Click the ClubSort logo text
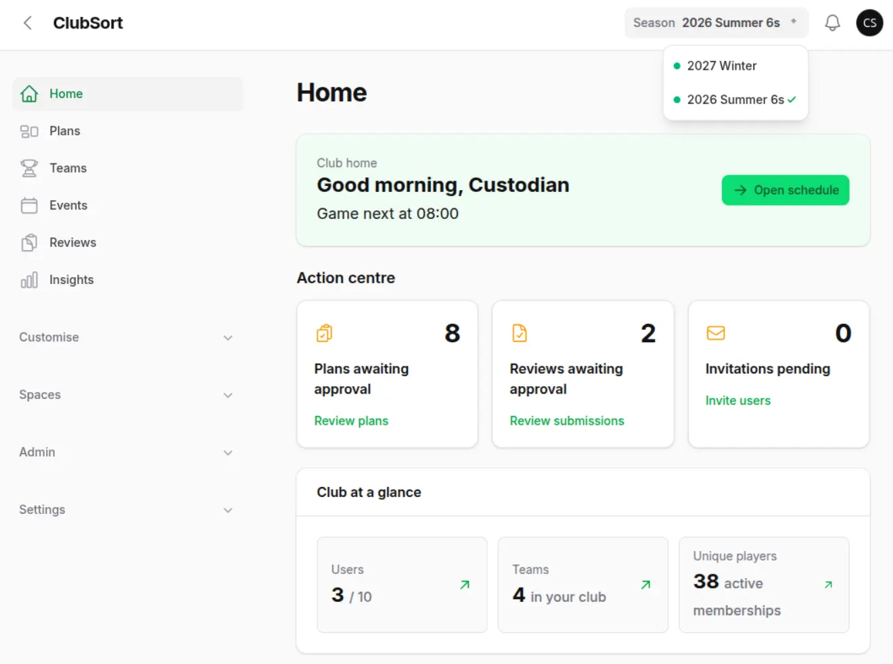Viewport: 893px width, 664px height. (88, 23)
